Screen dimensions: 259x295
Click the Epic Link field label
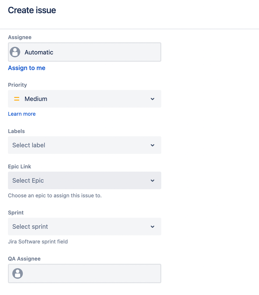point(19,167)
